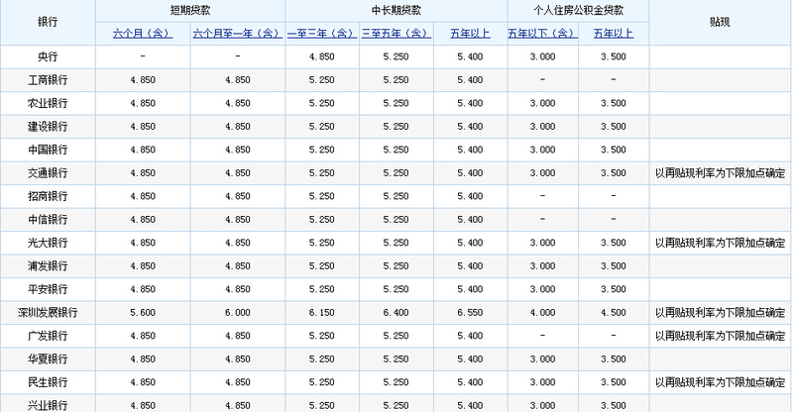Image resolution: width=793 pixels, height=412 pixels.
Task: Open the 一至三年(含) column link
Action: pos(322,34)
